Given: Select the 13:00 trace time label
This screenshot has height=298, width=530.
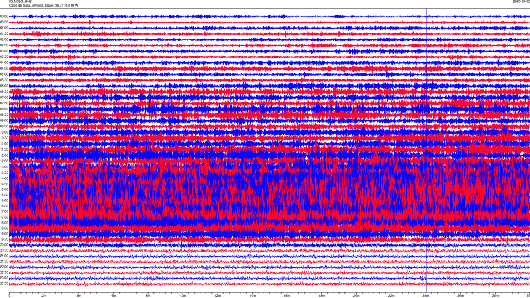Looking at the screenshot, I should coord(4,167).
